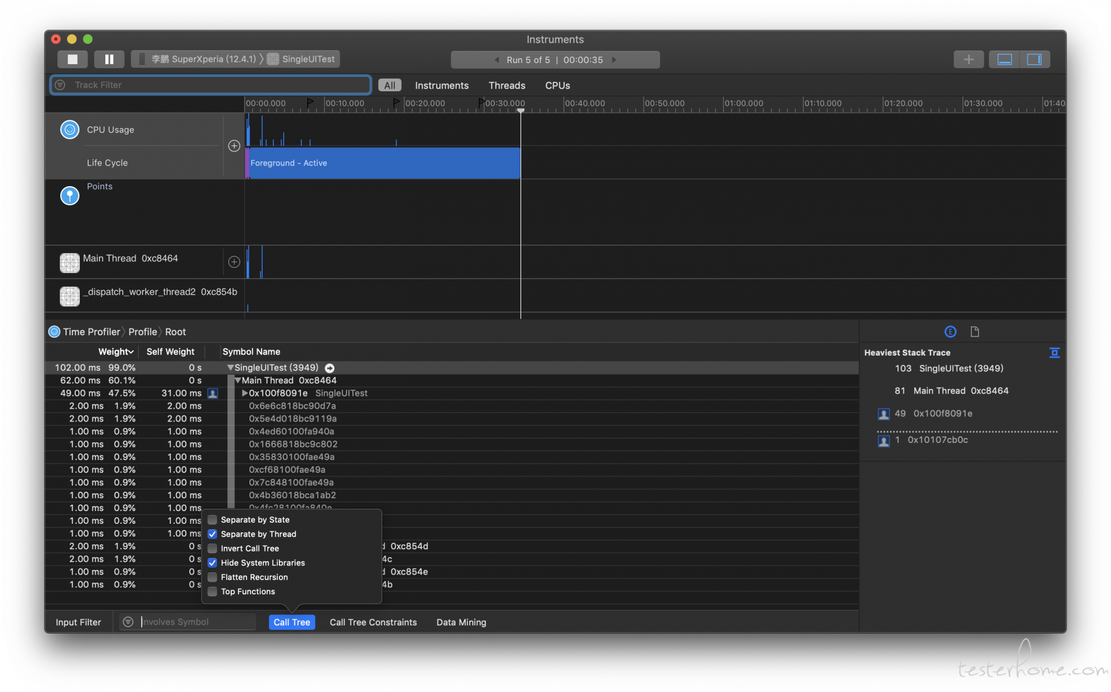Go to previous run arrow

pyautogui.click(x=496, y=60)
